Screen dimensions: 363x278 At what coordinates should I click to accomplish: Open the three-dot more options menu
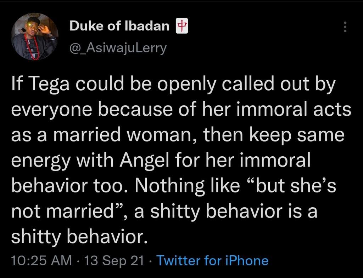coord(345,27)
